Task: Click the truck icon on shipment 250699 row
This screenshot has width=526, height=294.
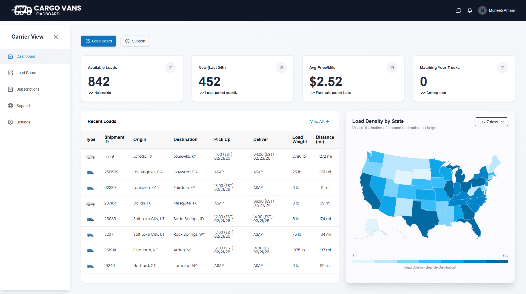Action: [x=90, y=172]
